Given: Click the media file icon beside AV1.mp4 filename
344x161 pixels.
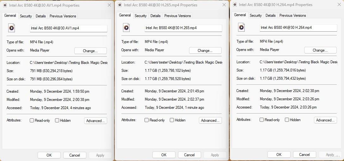Looking at the screenshot, I should click(11, 28).
